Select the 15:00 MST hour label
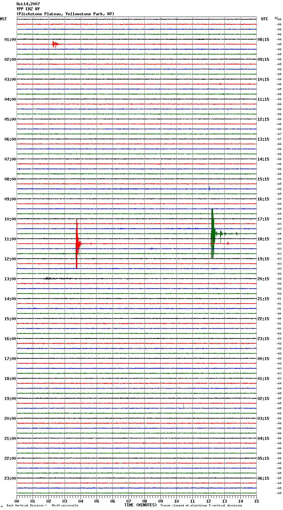Viewport: 283px width, 510px height. tap(10, 319)
